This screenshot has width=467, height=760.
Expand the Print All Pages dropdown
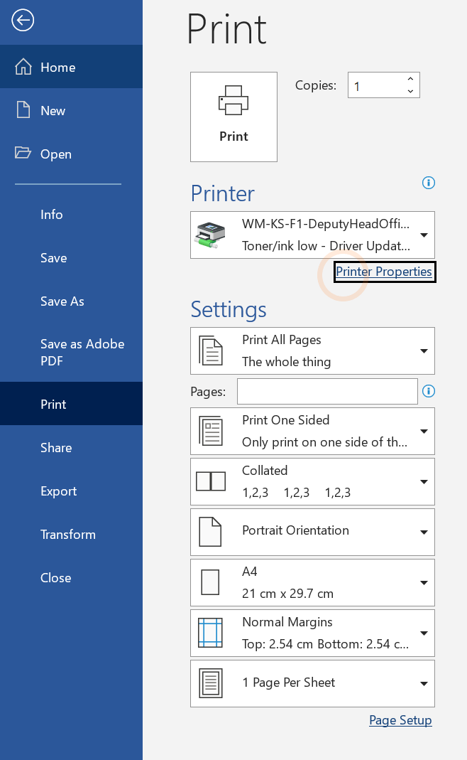pyautogui.click(x=424, y=350)
